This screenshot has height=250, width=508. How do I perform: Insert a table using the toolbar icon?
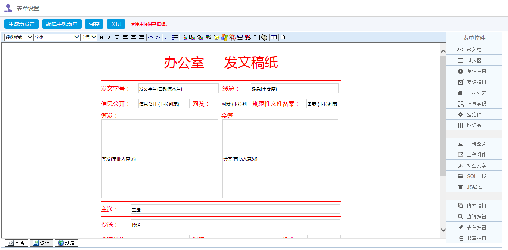pos(274,37)
